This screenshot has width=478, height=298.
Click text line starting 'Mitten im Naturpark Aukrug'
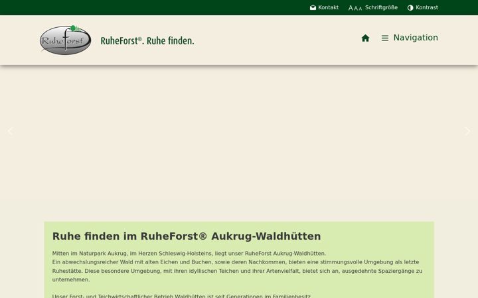click(189, 253)
